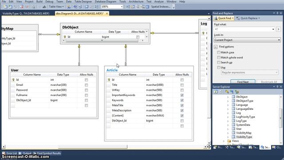Click the key icon in DbObject Id row
The image size is (284, 160).
pos(65,37)
